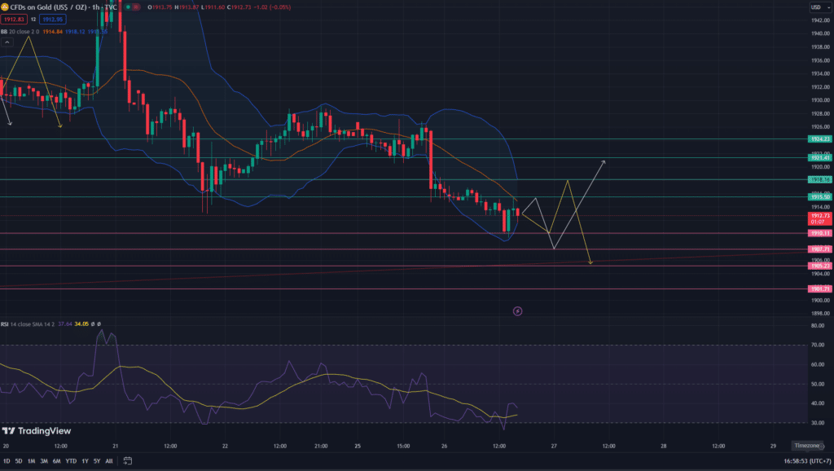Click the date label 22 on time axis
Viewport: 834px width, 471px height.
225,446
